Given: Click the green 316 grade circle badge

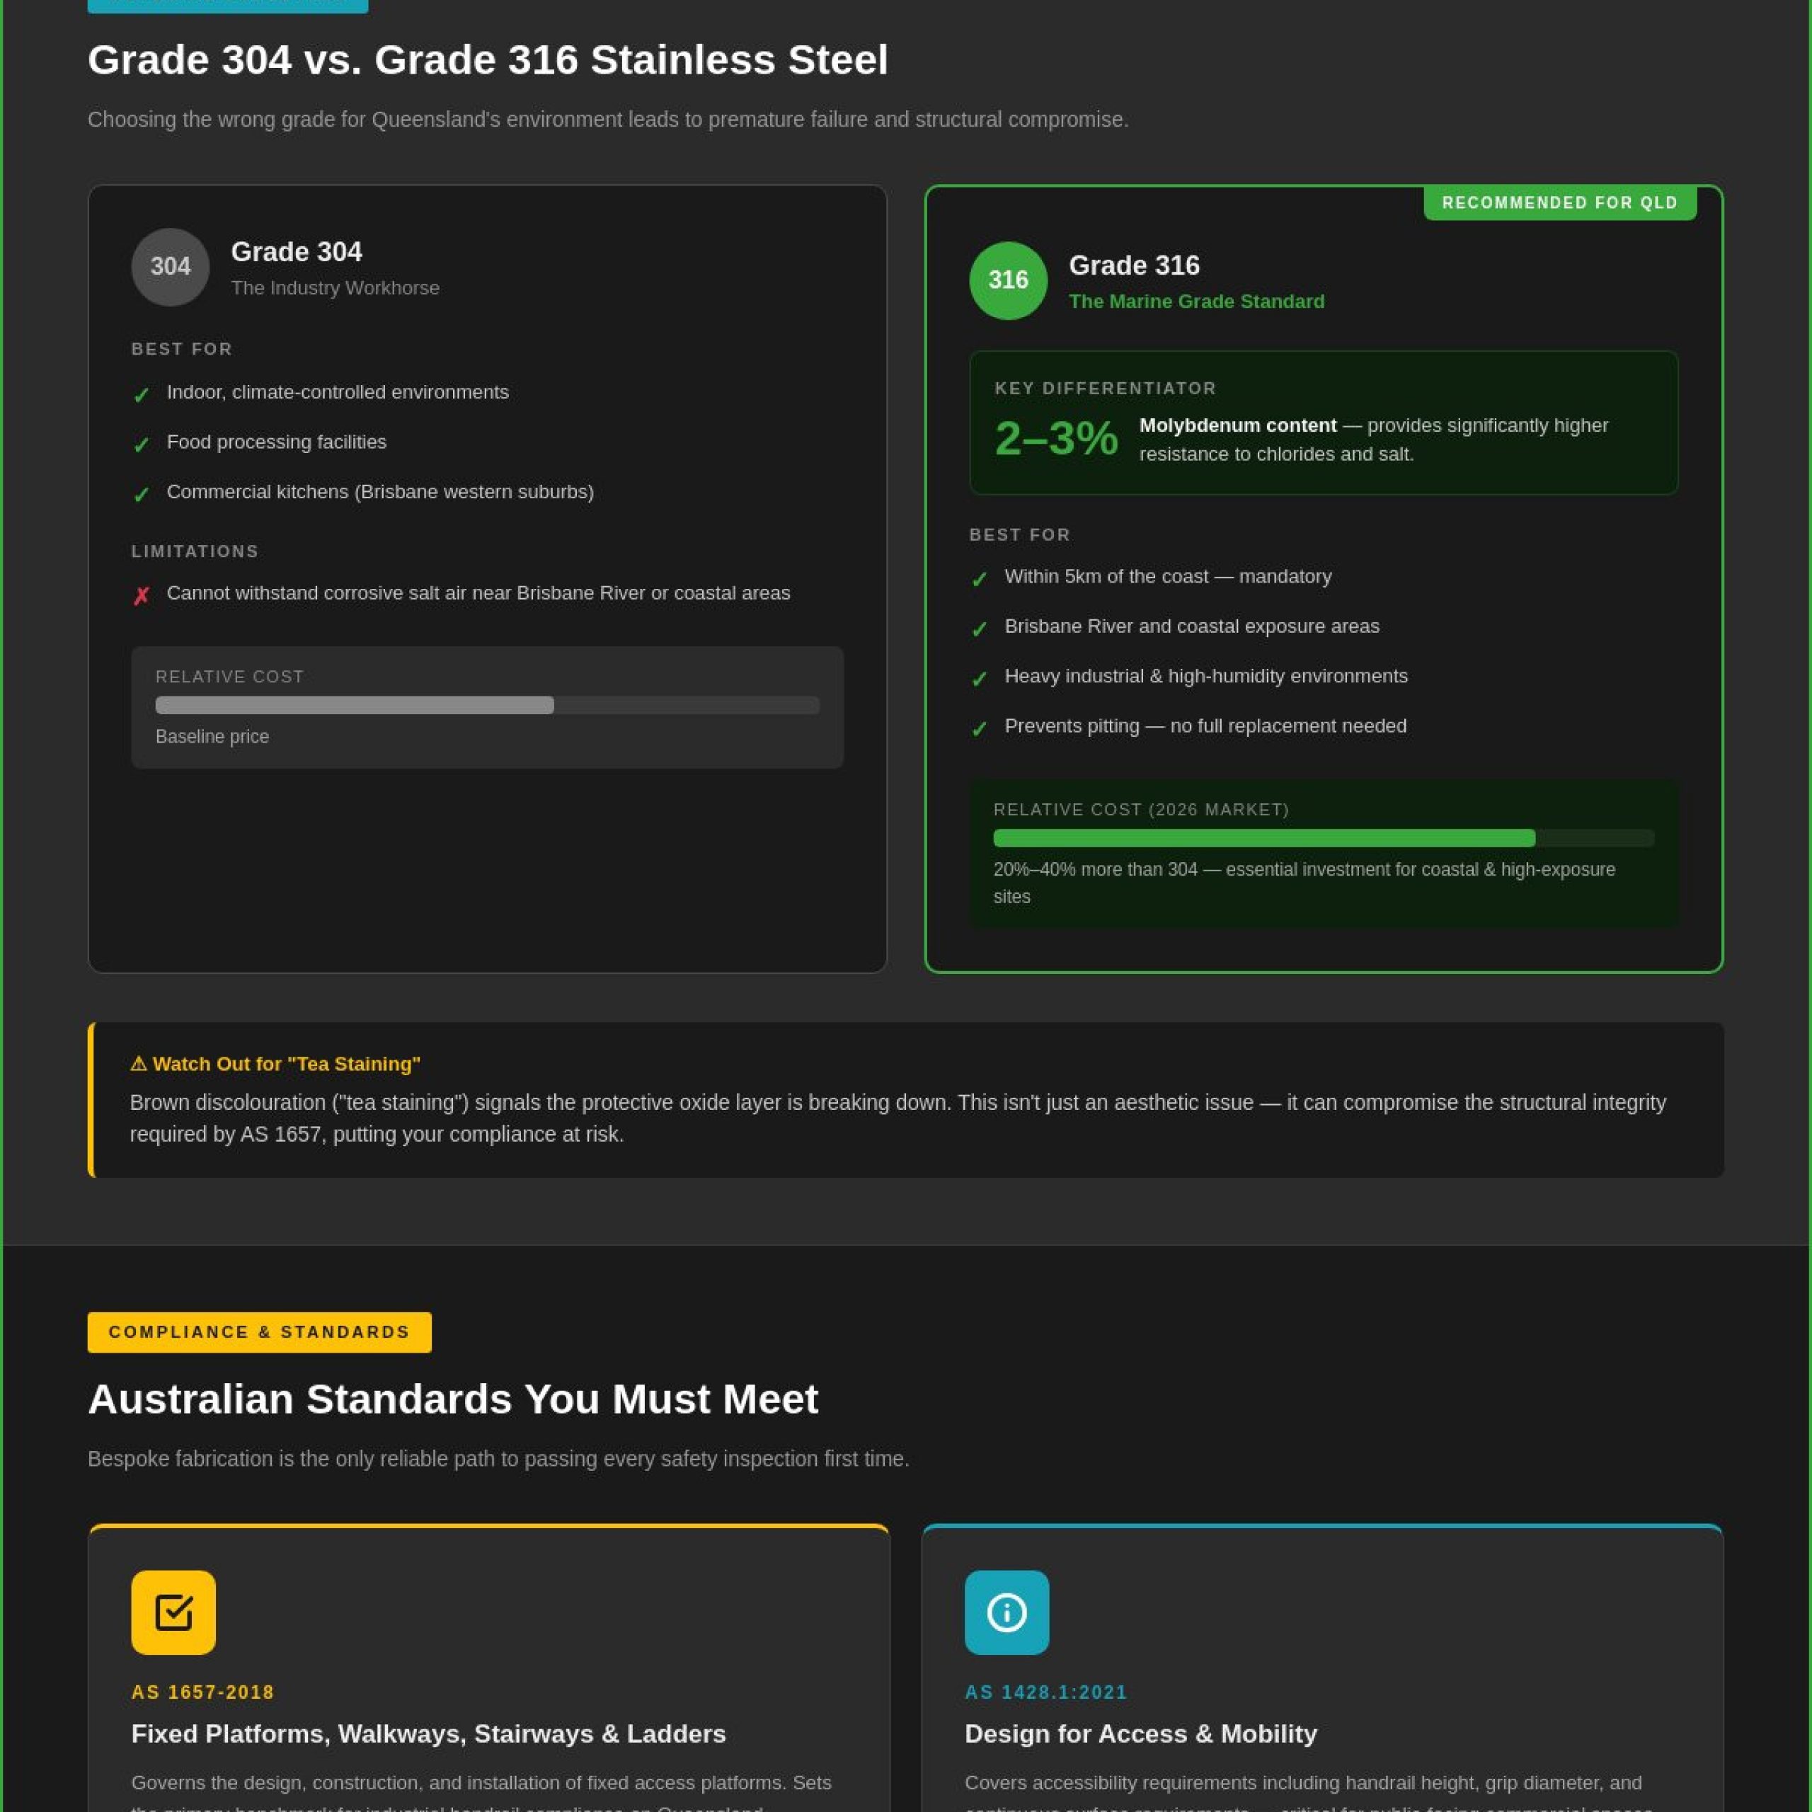Looking at the screenshot, I should point(1008,280).
